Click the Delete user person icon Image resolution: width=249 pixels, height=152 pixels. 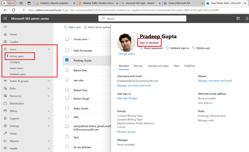coord(193,48)
